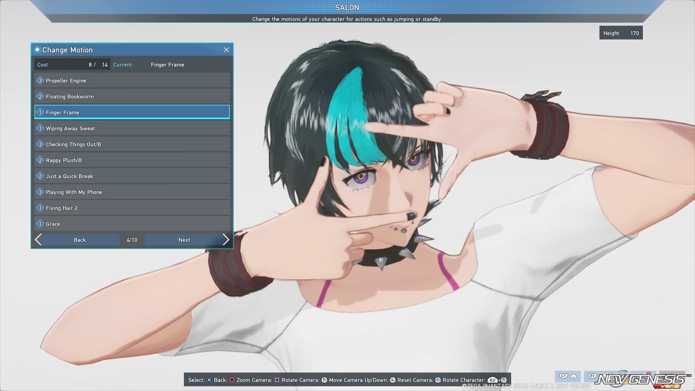Click the cost diamond beside Fixing Hair 2
695x391 pixels.
pos(40,208)
